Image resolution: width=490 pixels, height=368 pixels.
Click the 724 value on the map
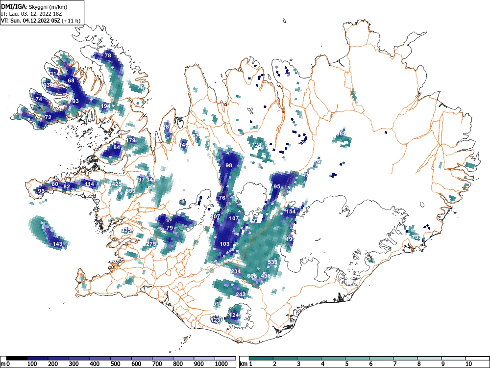[256, 145]
